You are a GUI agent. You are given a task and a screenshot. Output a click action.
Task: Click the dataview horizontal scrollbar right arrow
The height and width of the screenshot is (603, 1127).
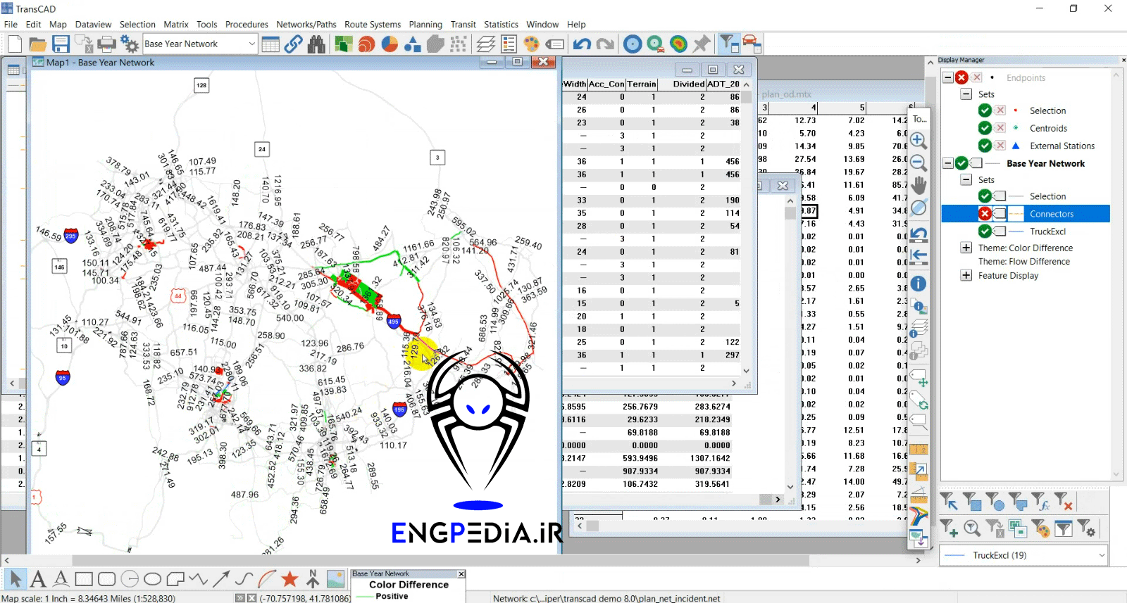[734, 383]
